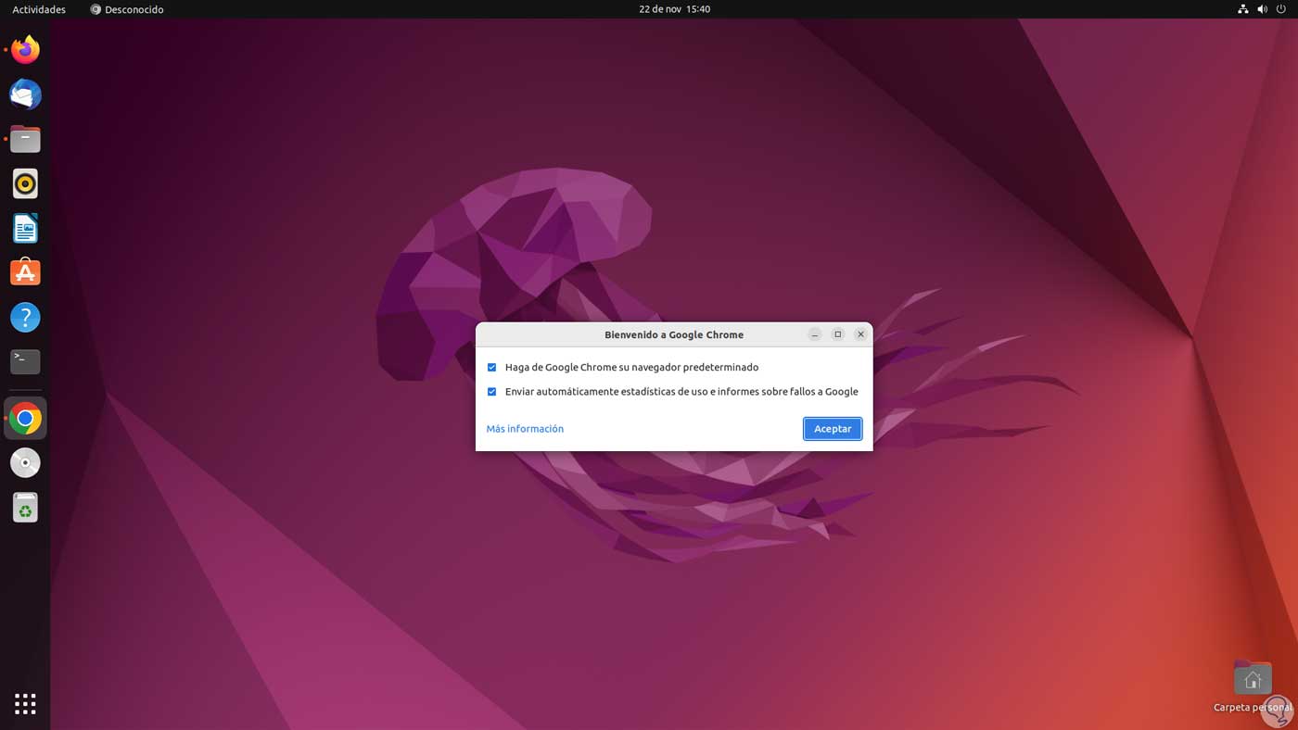Viewport: 1298px width, 730px height.
Task: Open Ubuntu Software center
Action: [x=25, y=272]
